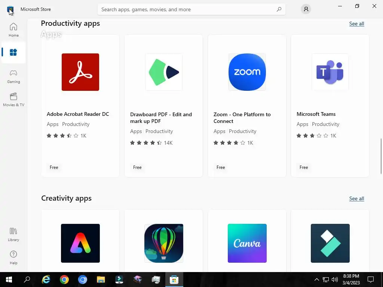This screenshot has height=287, width=383.
Task: Click the Zoom app icon
Action: pos(247,72)
